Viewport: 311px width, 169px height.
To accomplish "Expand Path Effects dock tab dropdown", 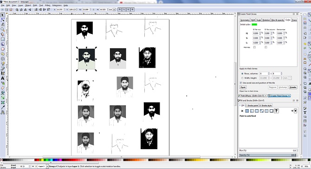I will click(x=266, y=96).
